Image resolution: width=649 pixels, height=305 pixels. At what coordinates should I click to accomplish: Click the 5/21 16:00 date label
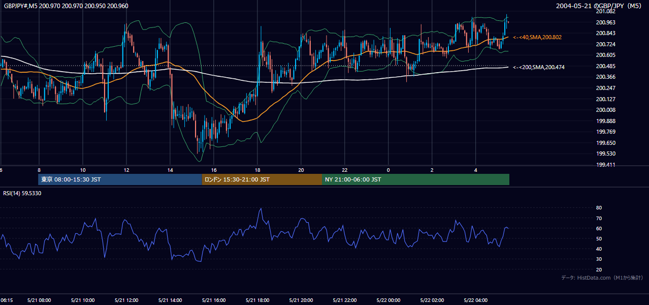[x=214, y=300]
